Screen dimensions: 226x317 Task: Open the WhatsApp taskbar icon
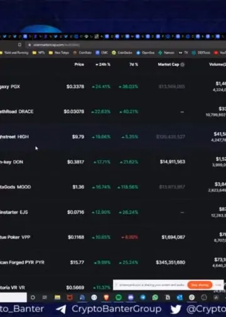tap(155, 298)
